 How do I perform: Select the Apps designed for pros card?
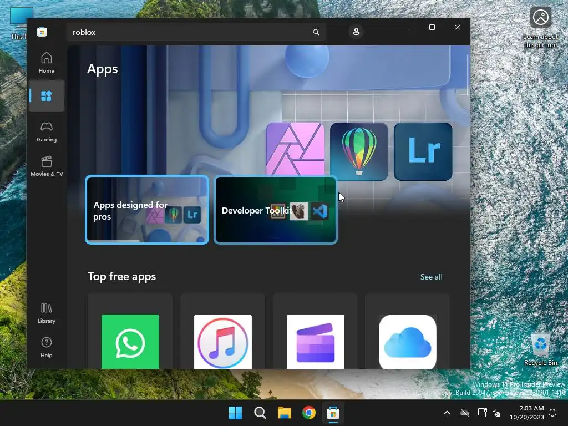(147, 210)
